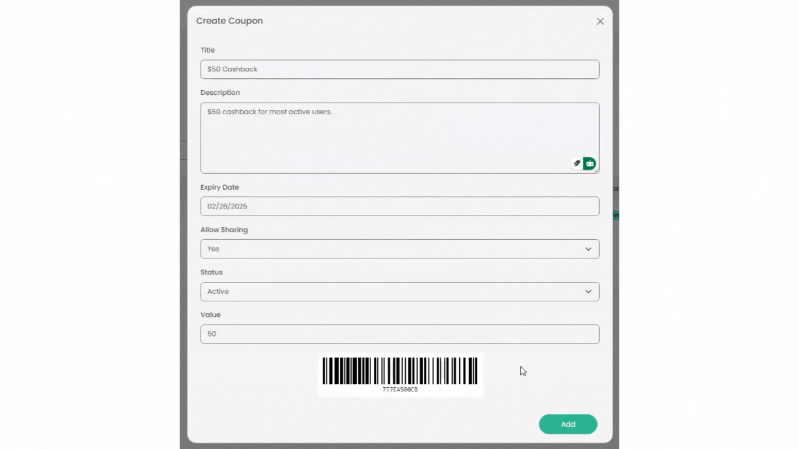The width and height of the screenshot is (799, 449).
Task: Select the Expiry Date input 02/28/2025
Action: pyautogui.click(x=399, y=206)
